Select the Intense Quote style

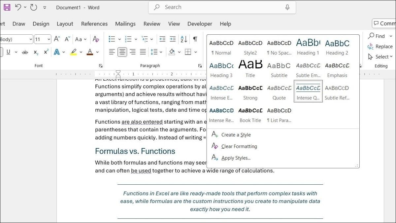coord(308,91)
